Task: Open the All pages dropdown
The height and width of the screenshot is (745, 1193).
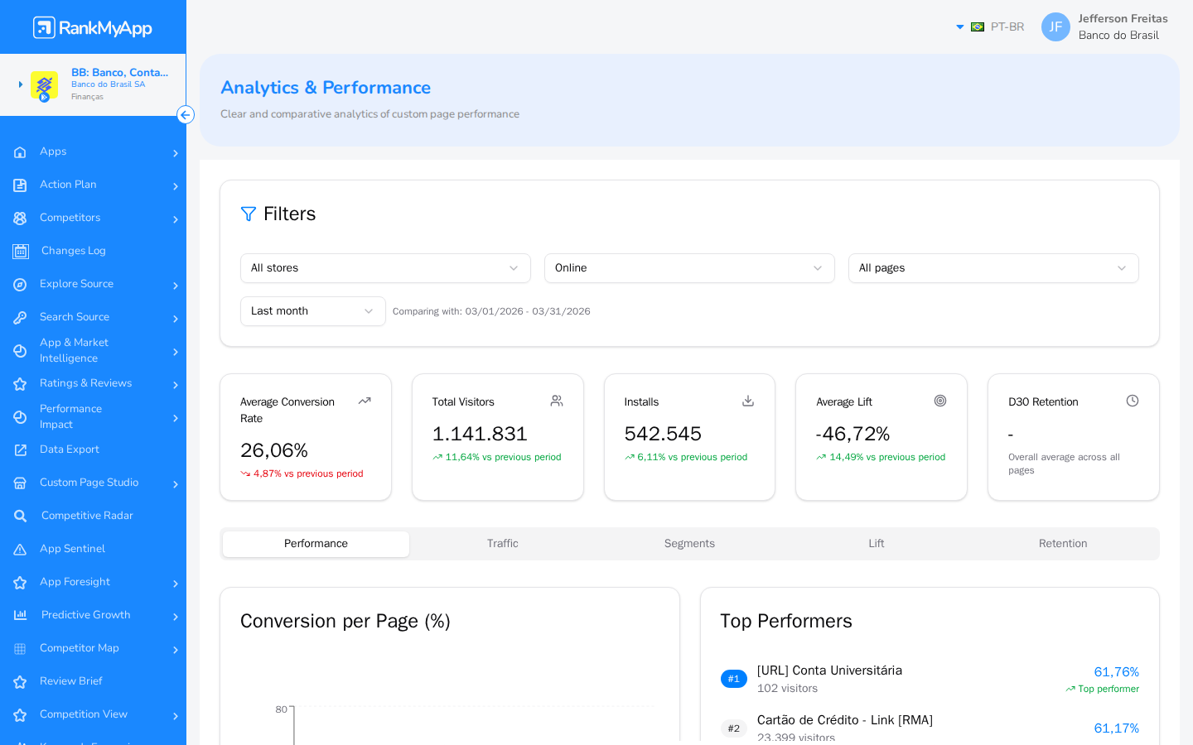Action: [993, 268]
